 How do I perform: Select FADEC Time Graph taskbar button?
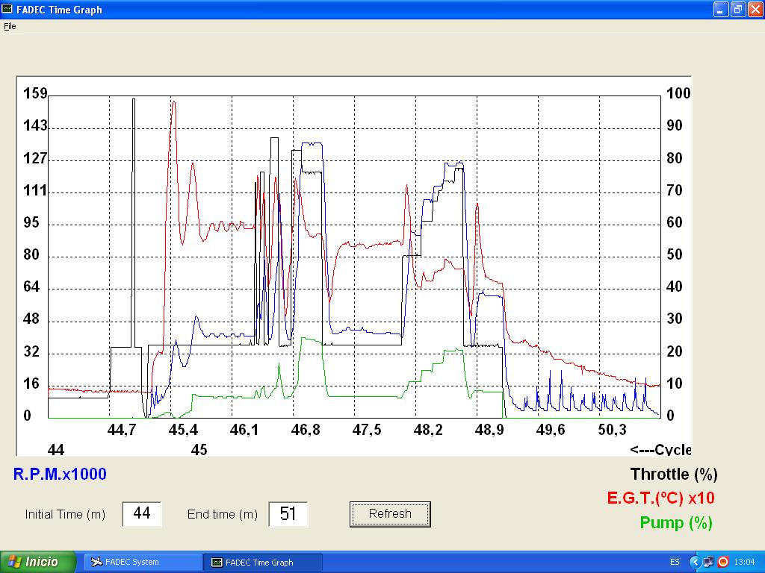pyautogui.click(x=262, y=562)
